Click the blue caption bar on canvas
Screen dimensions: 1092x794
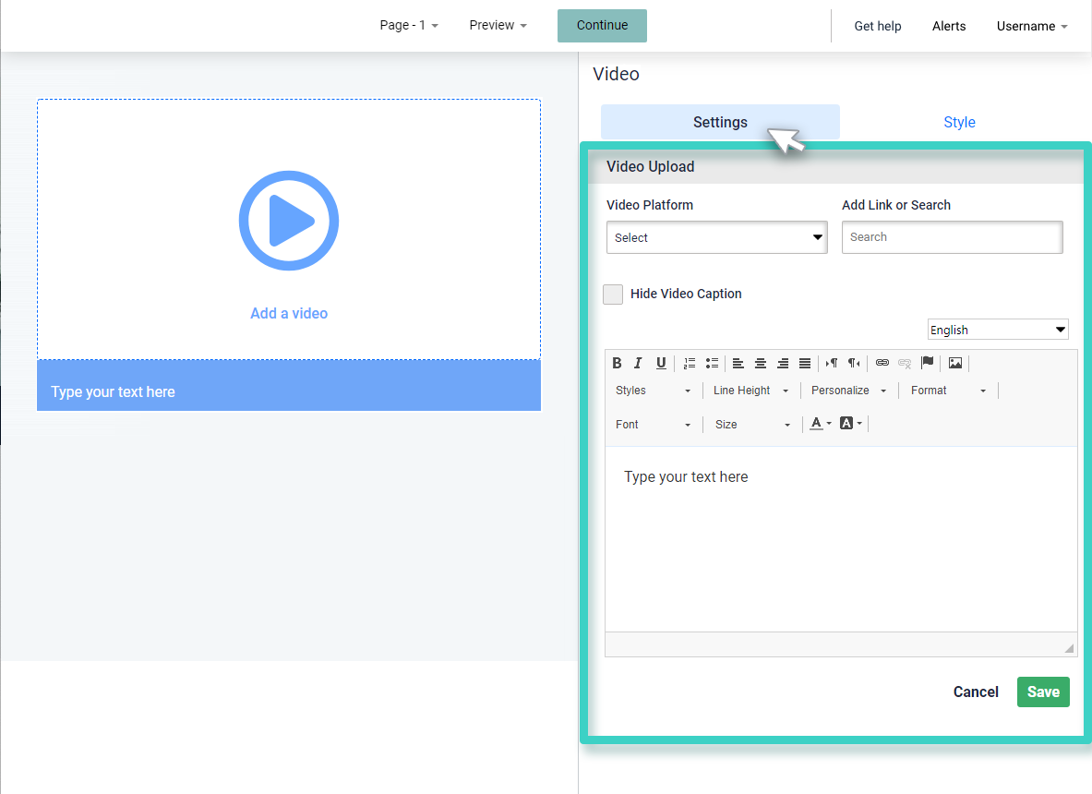pyautogui.click(x=289, y=385)
